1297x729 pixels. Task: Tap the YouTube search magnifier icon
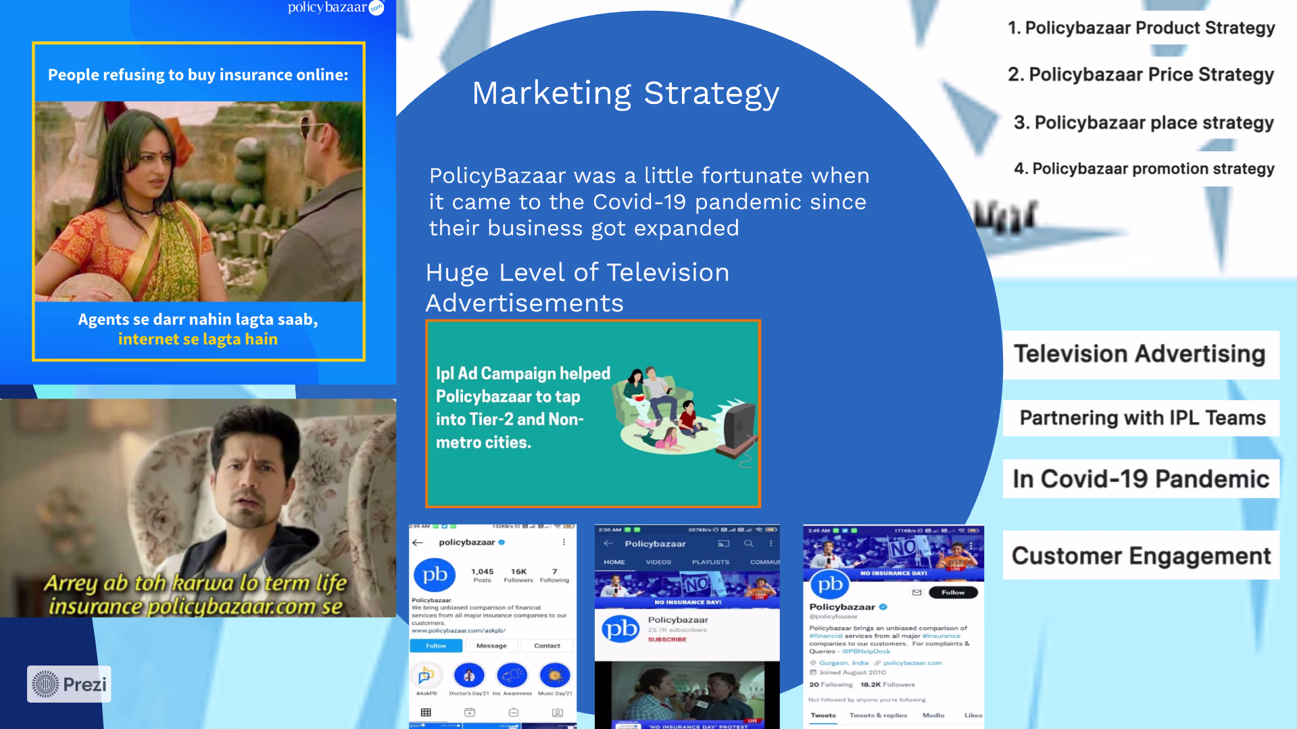click(748, 543)
